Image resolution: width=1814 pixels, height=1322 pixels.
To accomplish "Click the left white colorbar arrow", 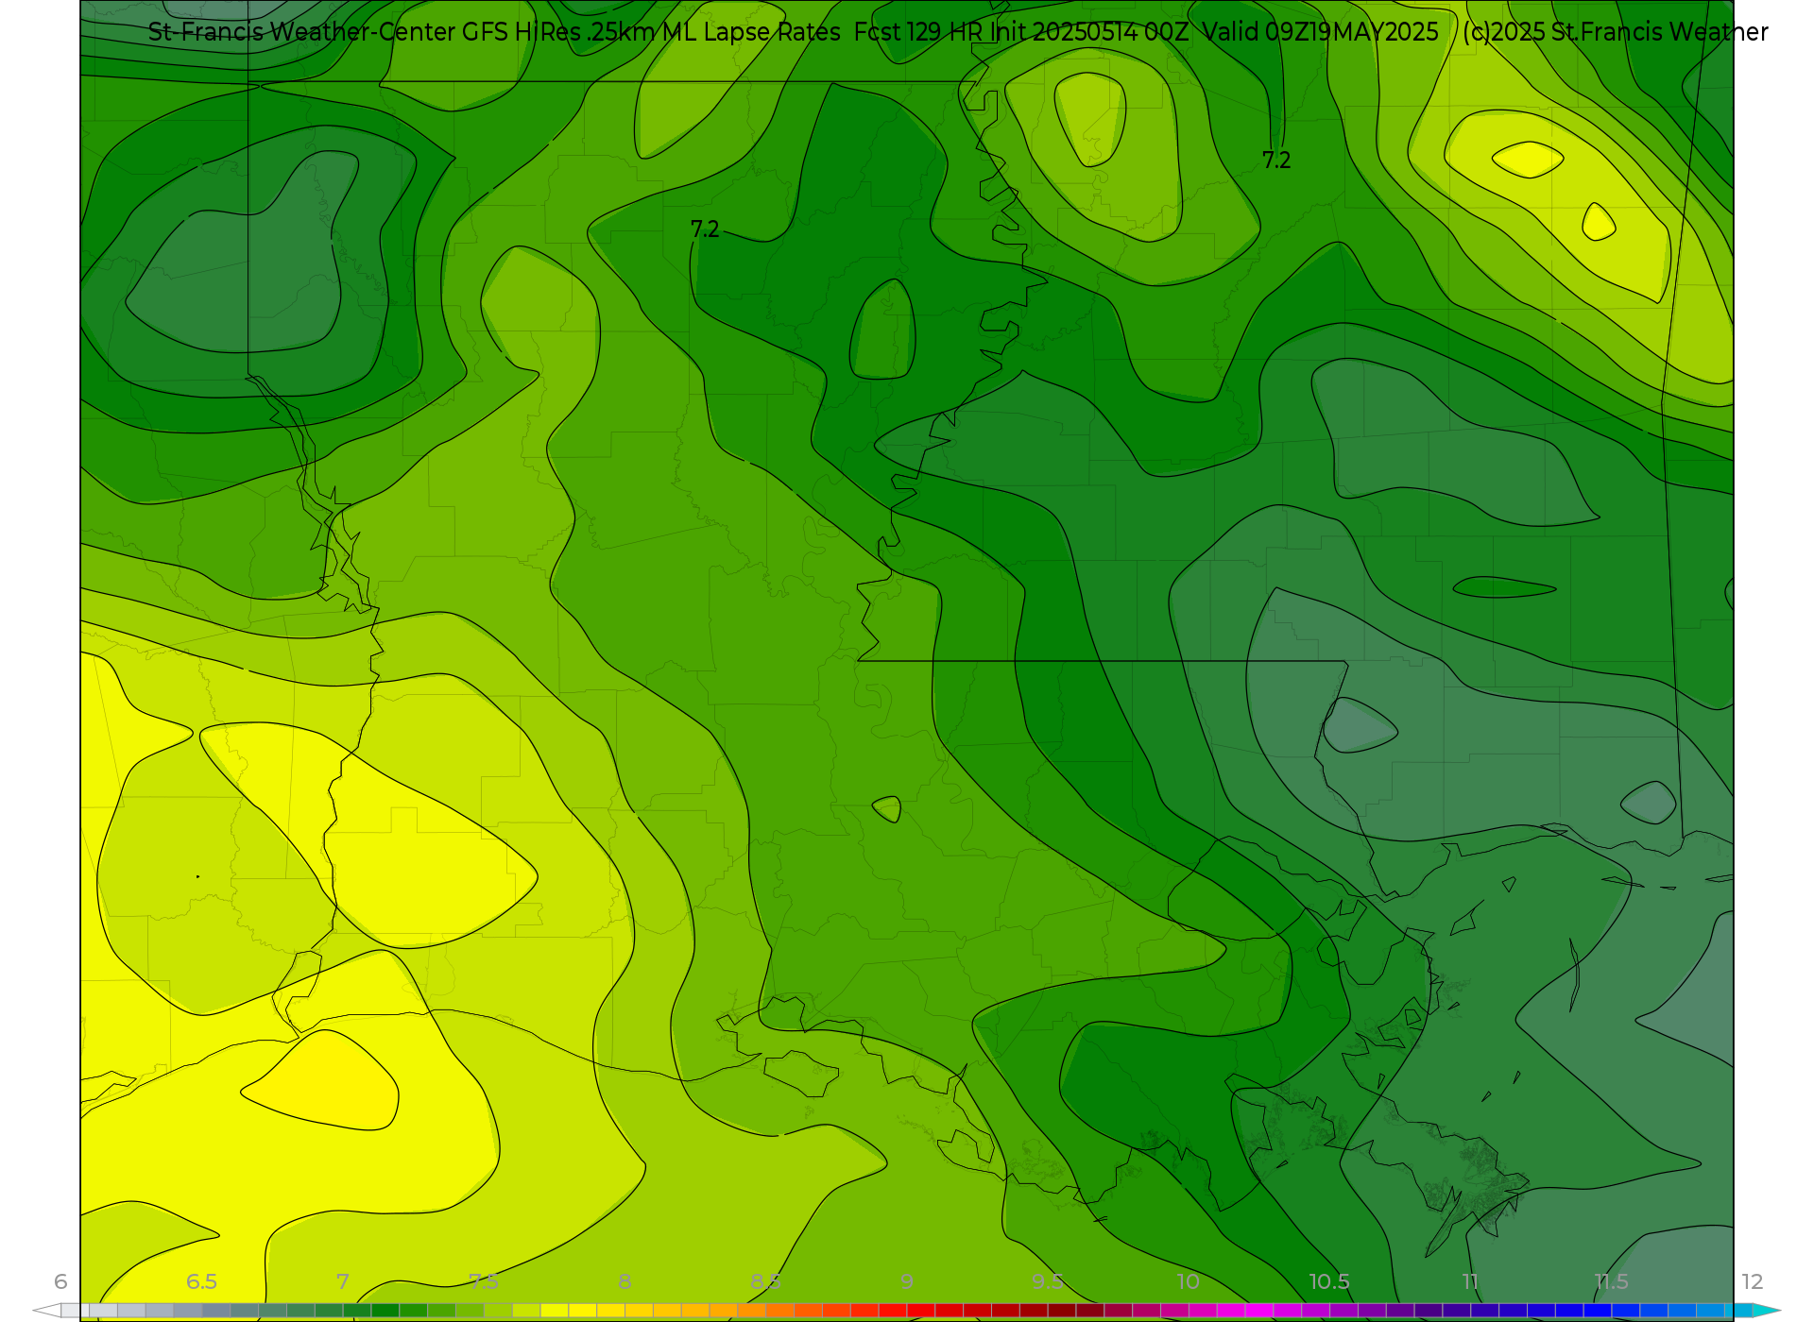I will click(47, 1311).
